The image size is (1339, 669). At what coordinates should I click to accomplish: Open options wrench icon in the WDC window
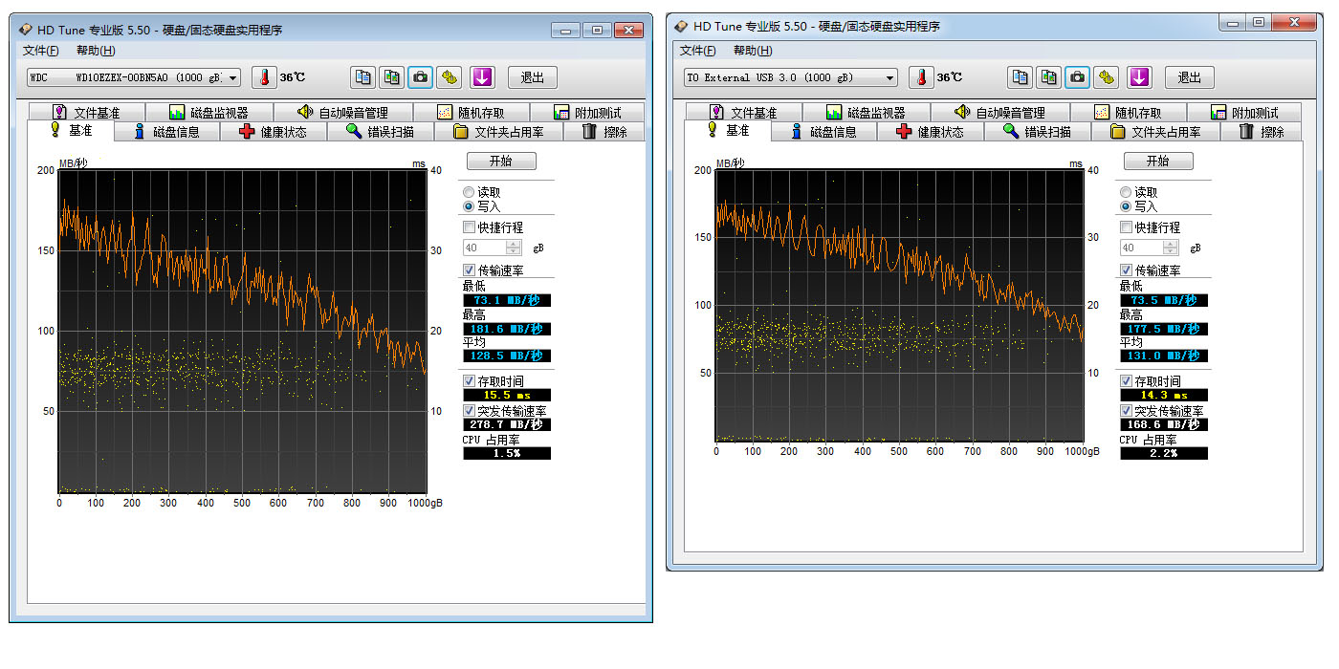[x=450, y=77]
